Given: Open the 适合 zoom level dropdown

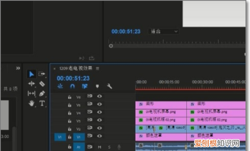Looking at the screenshot, I should click(x=163, y=31).
